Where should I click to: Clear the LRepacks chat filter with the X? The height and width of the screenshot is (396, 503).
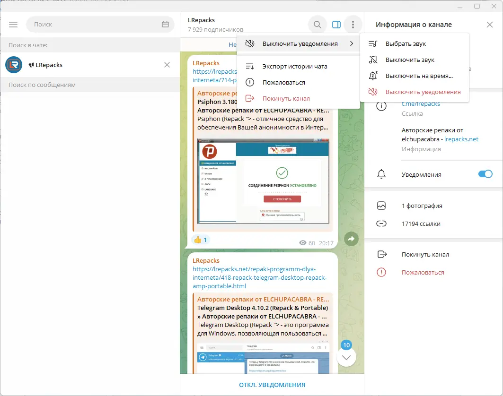tap(167, 65)
